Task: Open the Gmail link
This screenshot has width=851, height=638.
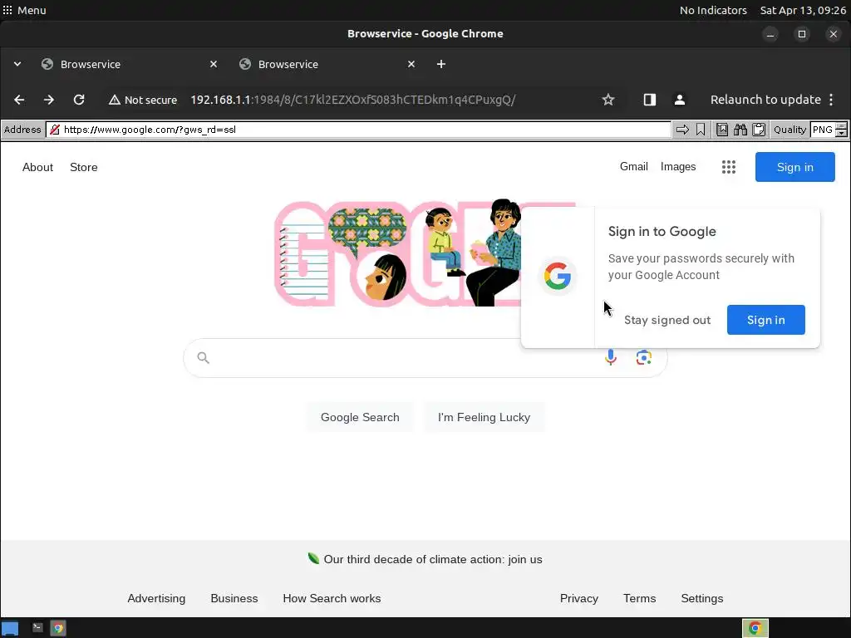Action: point(634,166)
